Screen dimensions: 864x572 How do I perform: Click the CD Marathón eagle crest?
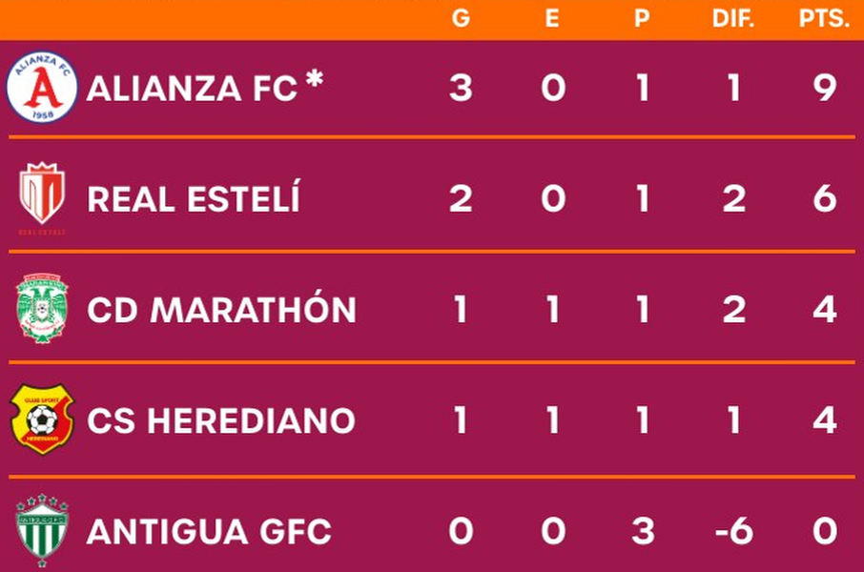[42, 308]
